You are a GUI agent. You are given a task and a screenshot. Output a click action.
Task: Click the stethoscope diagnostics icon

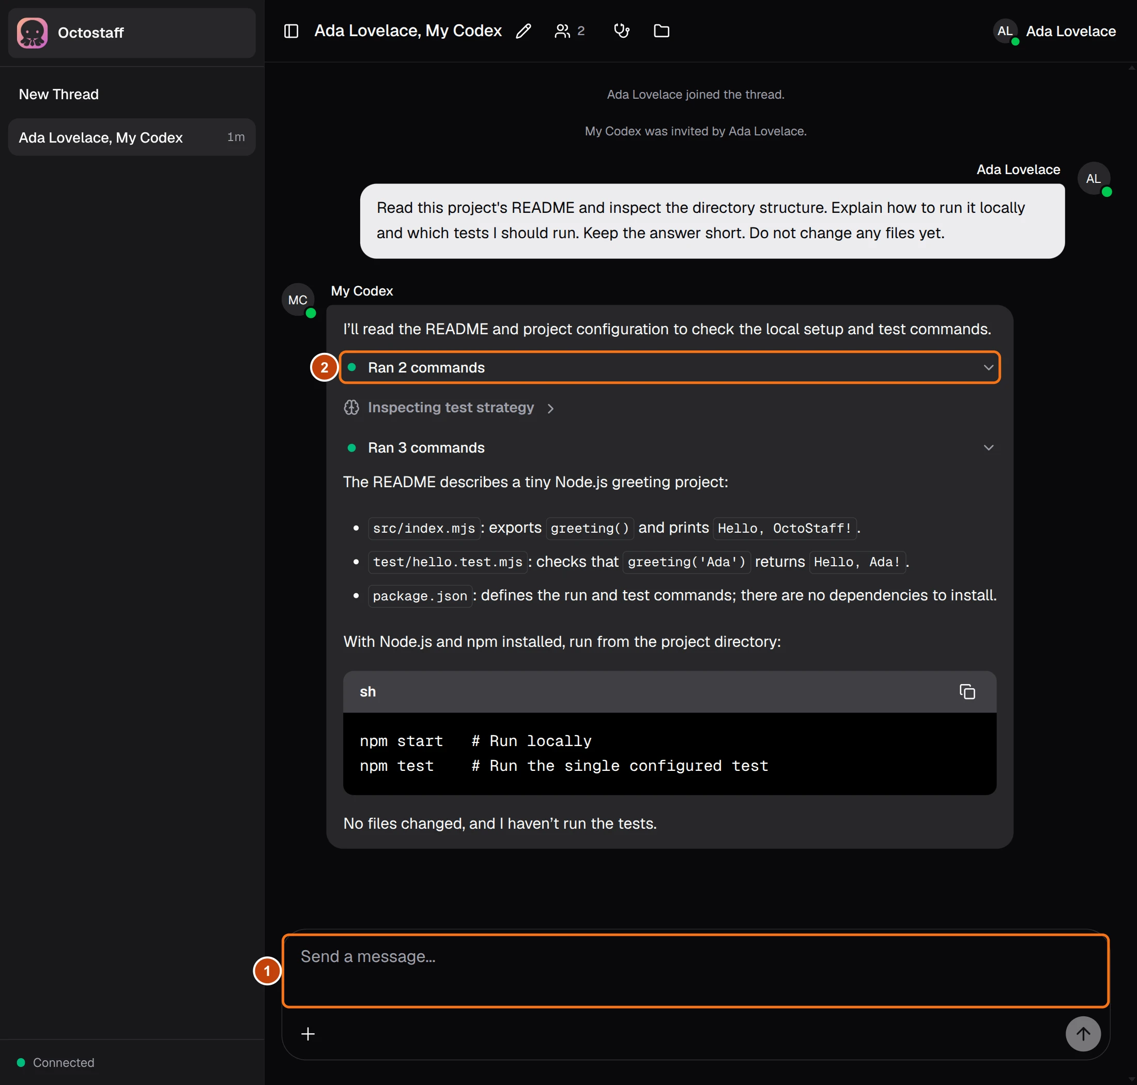pyautogui.click(x=621, y=31)
